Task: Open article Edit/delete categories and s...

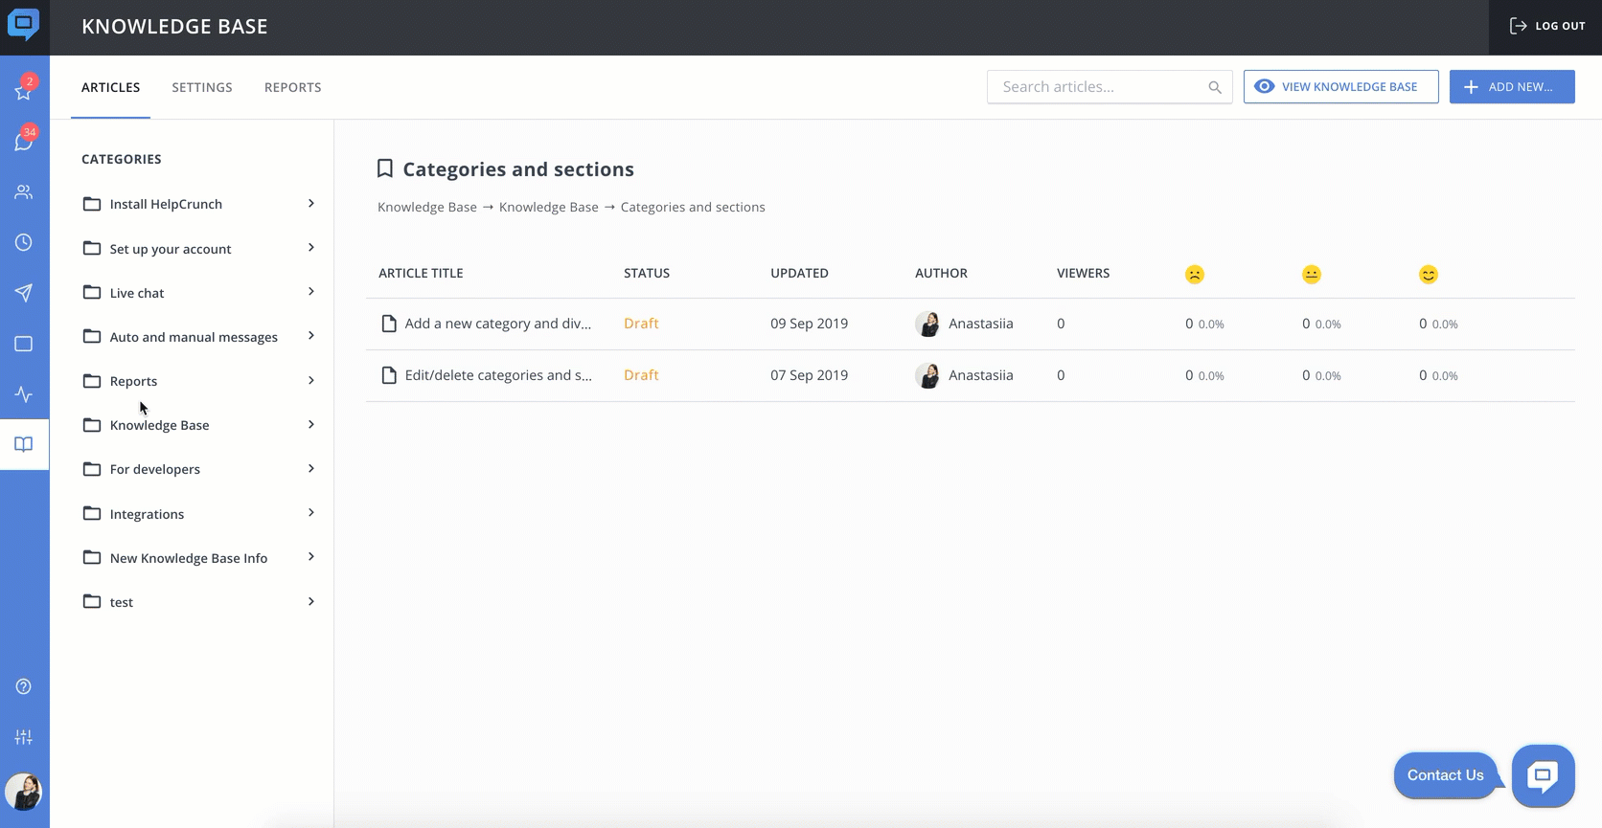Action: pos(498,375)
